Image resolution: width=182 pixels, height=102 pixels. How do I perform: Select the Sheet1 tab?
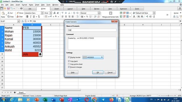21,92
